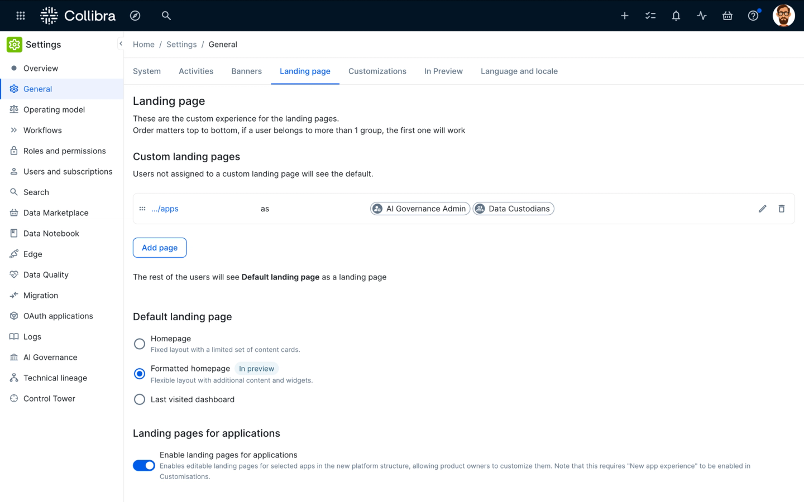Select the Homepage radio button
804x502 pixels.
point(140,344)
